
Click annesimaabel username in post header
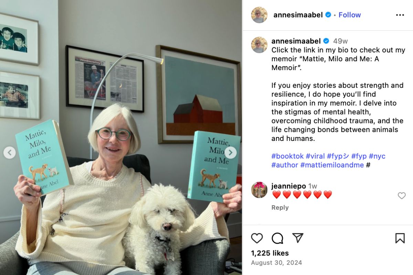pyautogui.click(x=298, y=15)
